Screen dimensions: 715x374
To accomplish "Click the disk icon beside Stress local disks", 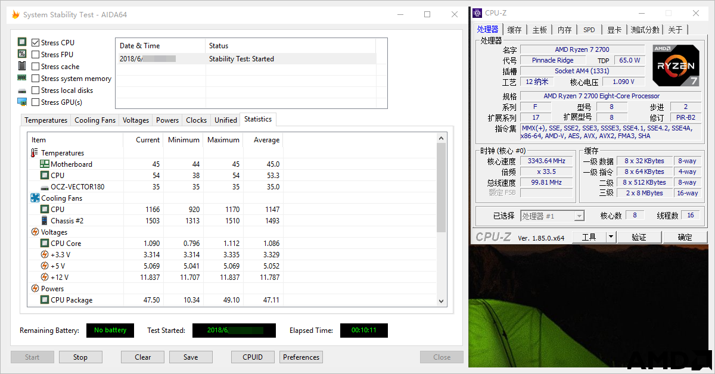I will [x=22, y=91].
